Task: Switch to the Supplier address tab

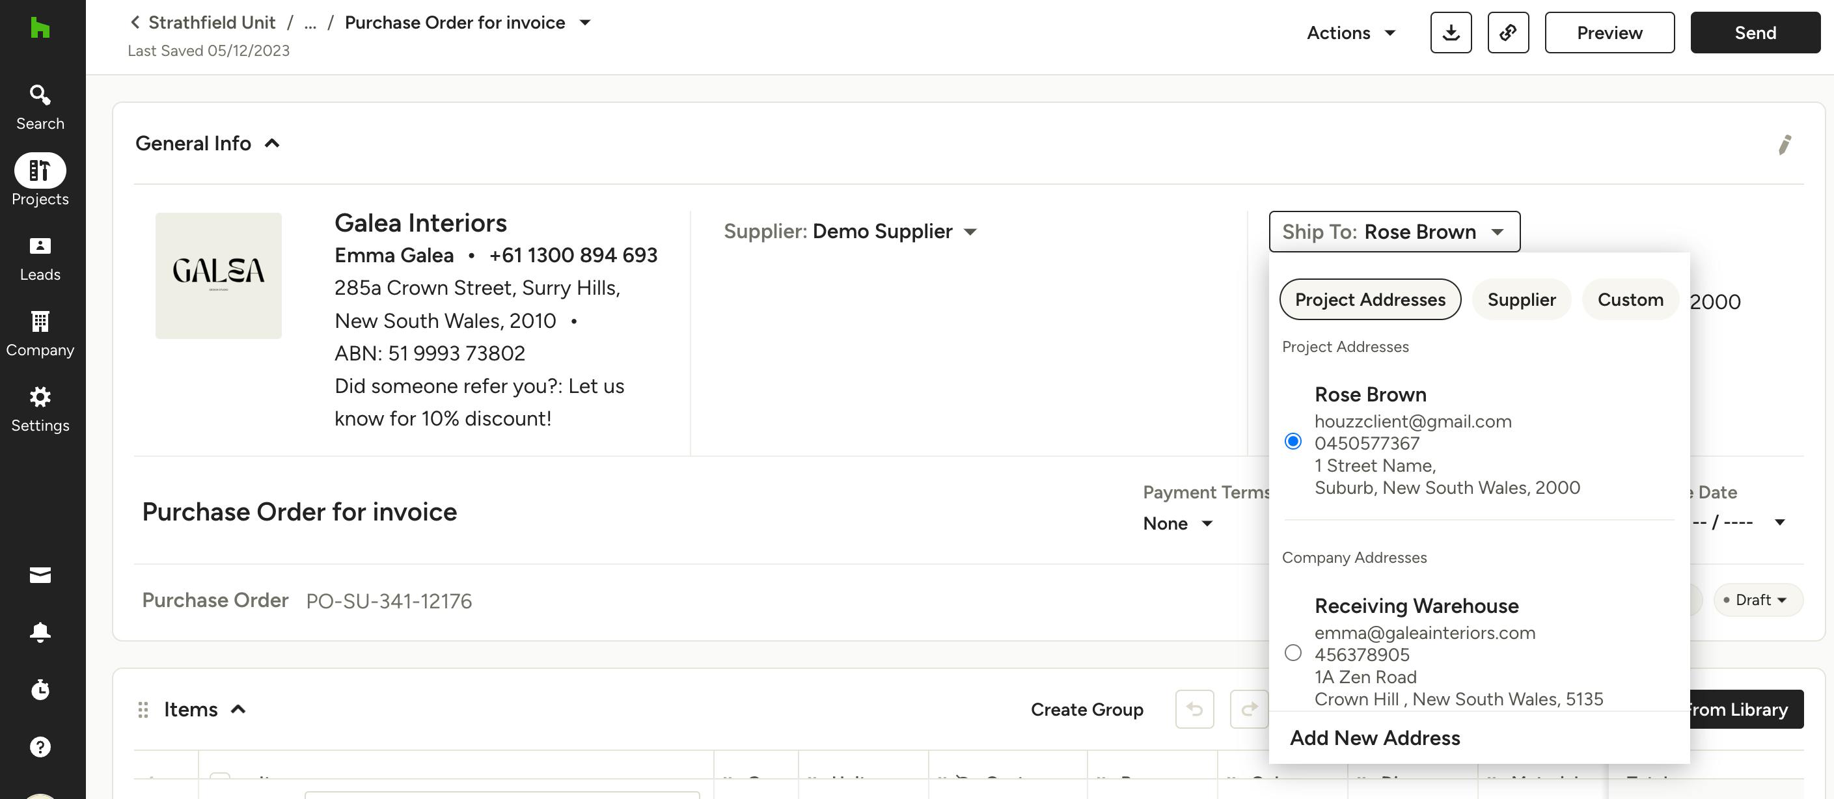Action: click(x=1522, y=299)
